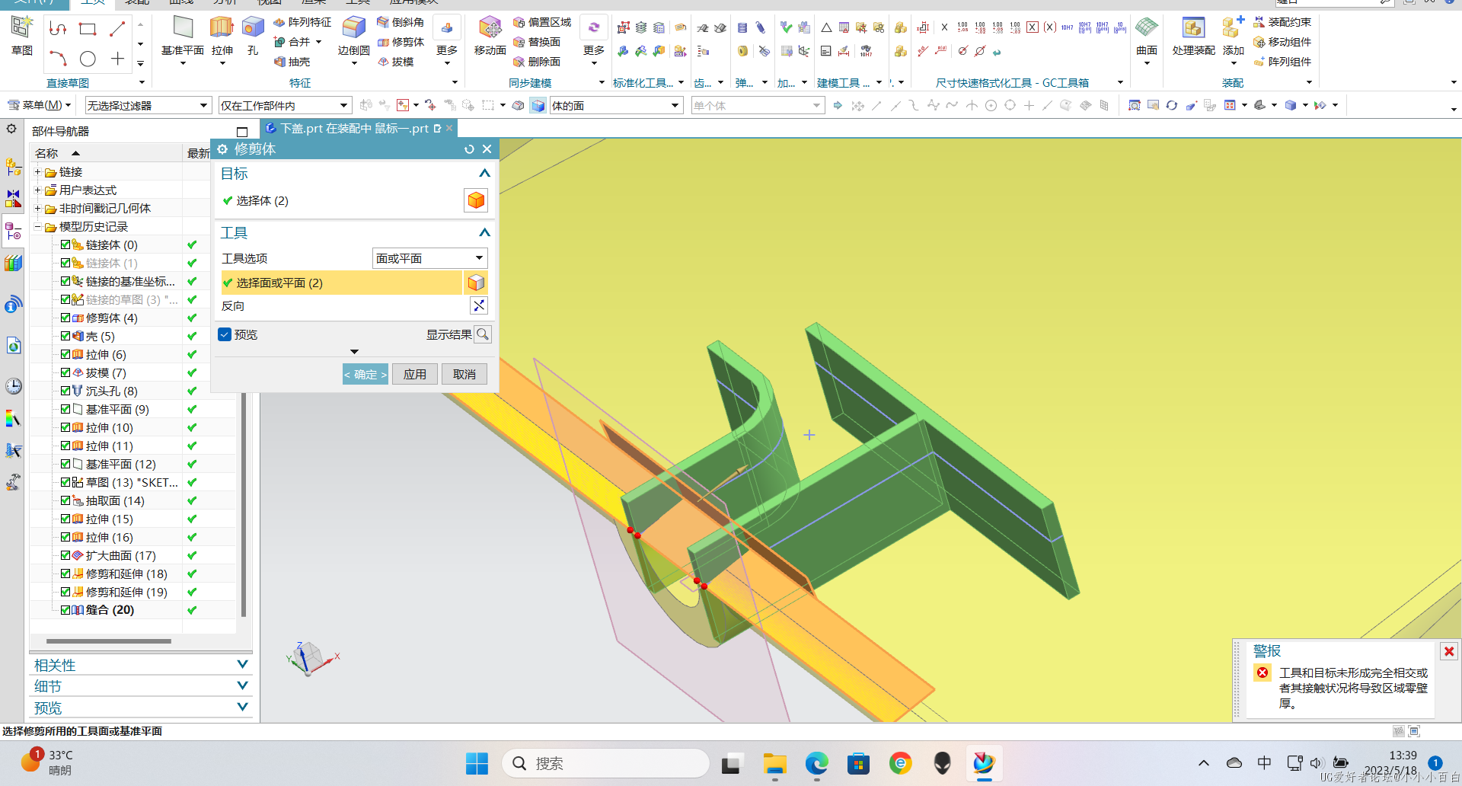1462x786 pixels.
Task: Click the 移动面 move face tool
Action: pyautogui.click(x=490, y=36)
